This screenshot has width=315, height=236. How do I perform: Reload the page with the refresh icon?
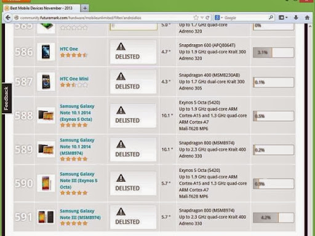pos(207,18)
